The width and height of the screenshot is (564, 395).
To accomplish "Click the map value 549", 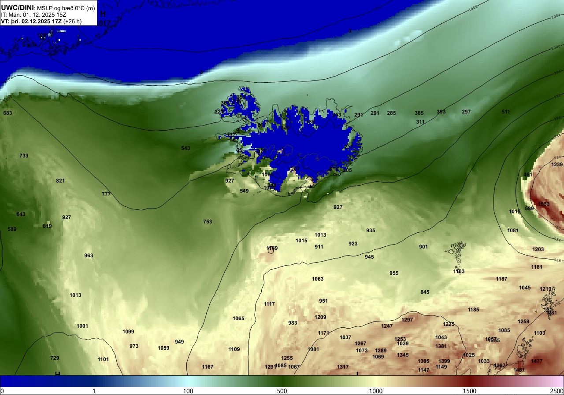I will tap(244, 191).
